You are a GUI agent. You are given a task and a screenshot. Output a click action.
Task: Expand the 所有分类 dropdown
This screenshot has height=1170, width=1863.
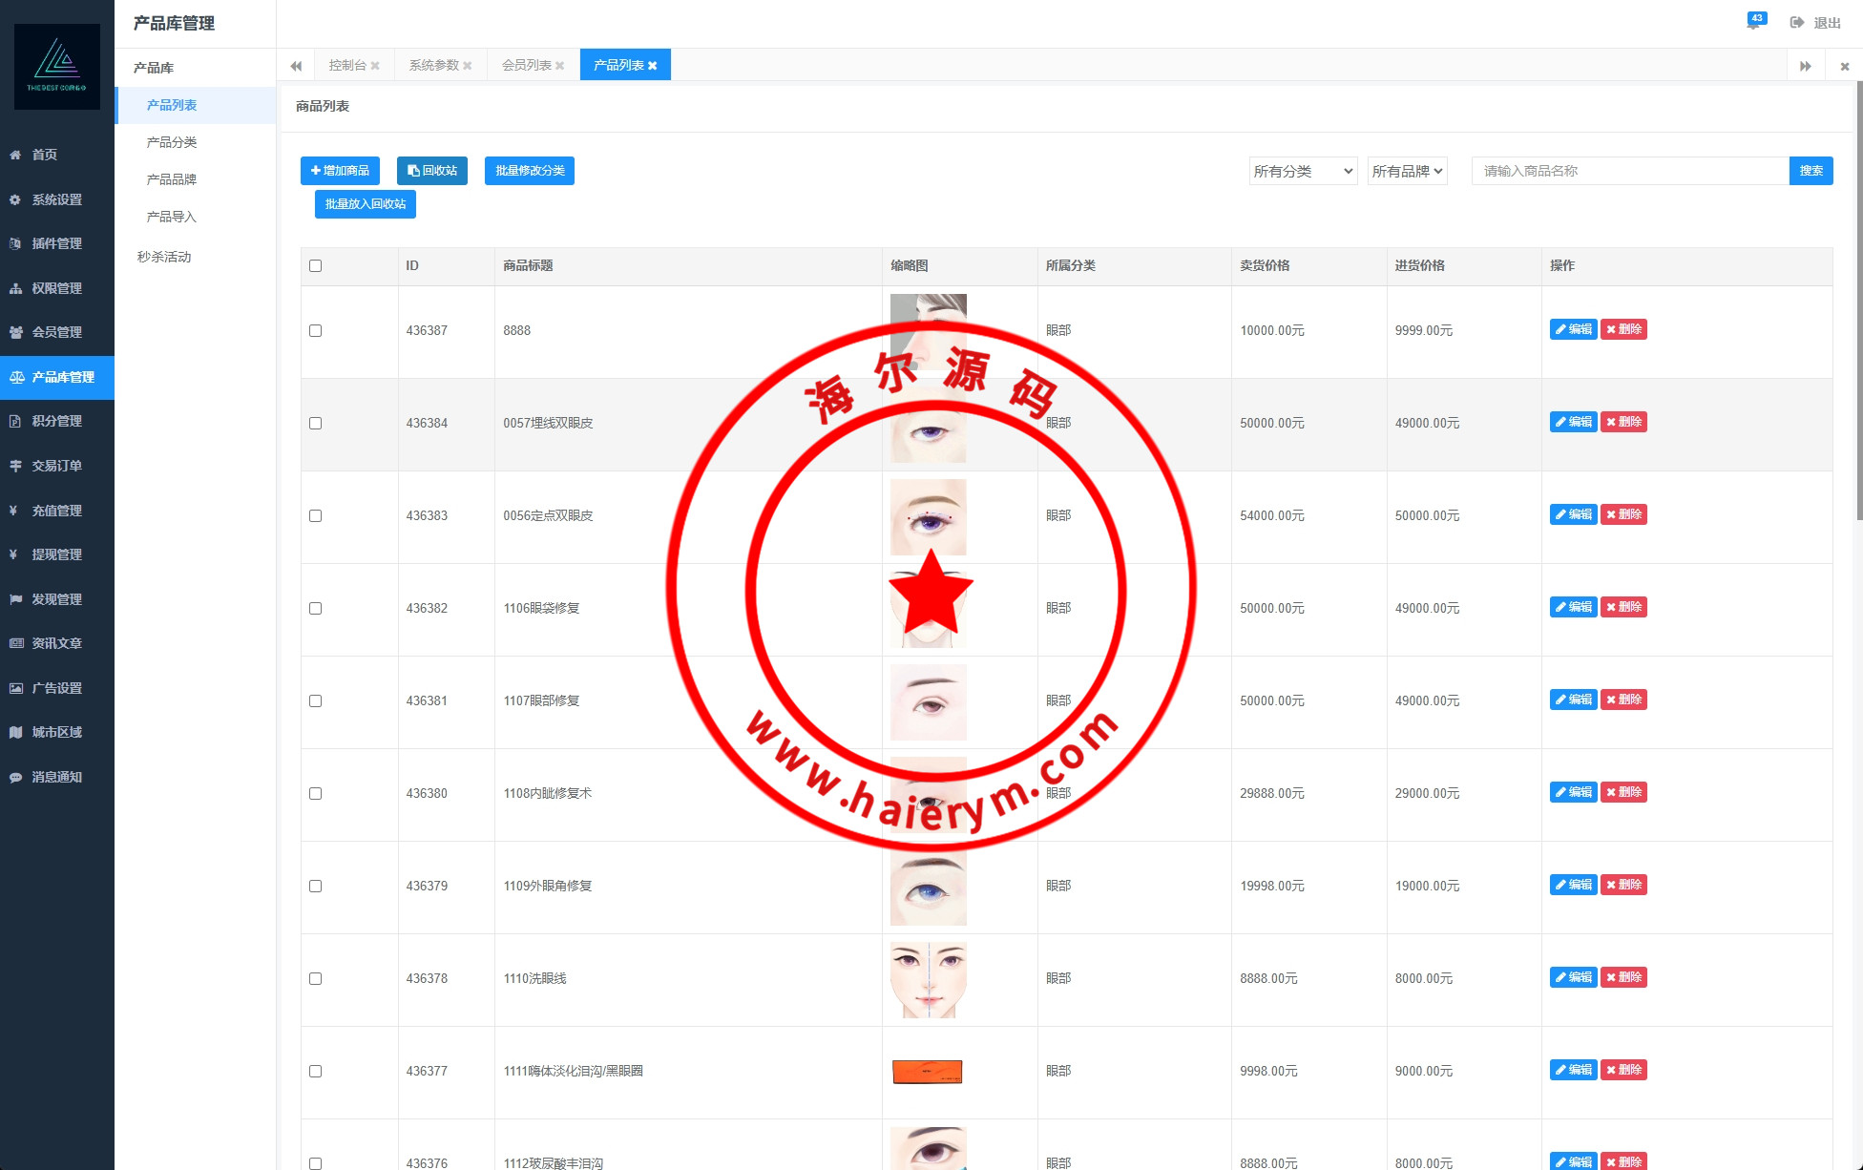(x=1304, y=171)
